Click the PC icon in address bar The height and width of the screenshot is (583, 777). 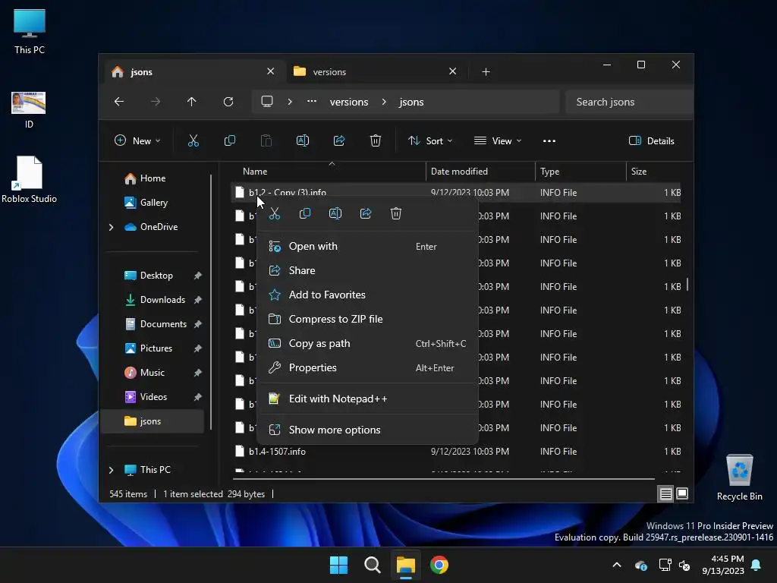coord(267,102)
